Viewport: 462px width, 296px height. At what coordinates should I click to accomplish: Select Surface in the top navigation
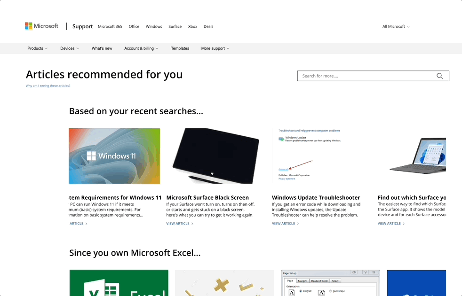tap(175, 26)
